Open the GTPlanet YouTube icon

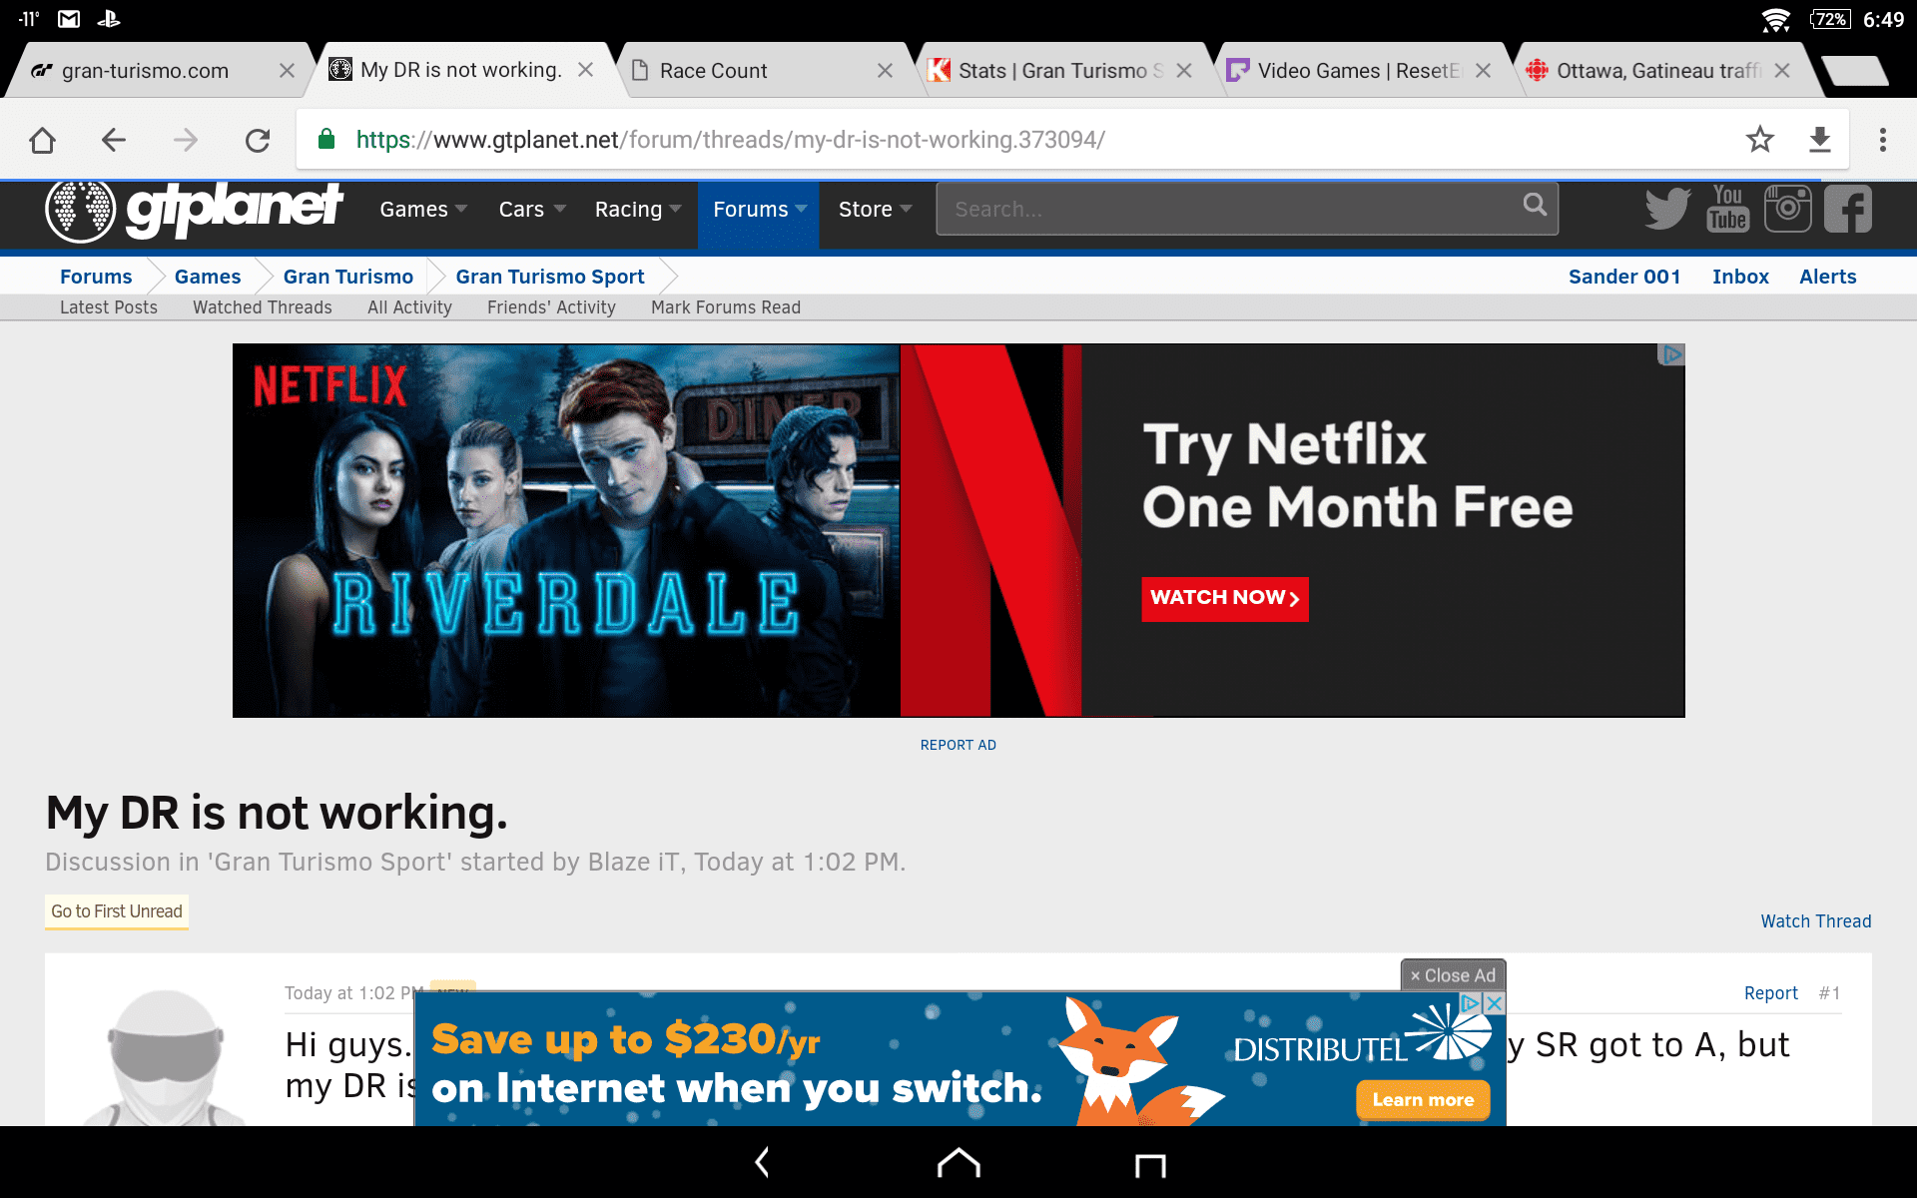pyautogui.click(x=1727, y=209)
